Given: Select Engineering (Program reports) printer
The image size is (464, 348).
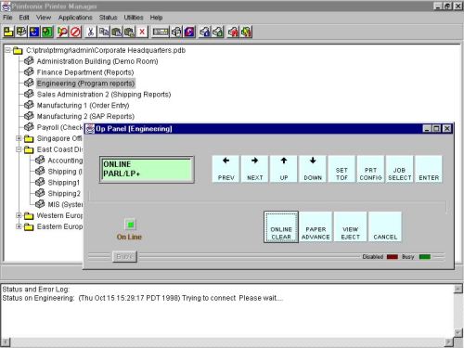Looking at the screenshot, I should tap(85, 84).
